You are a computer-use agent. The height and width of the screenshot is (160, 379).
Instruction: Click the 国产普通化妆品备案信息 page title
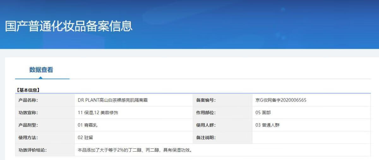click(69, 26)
